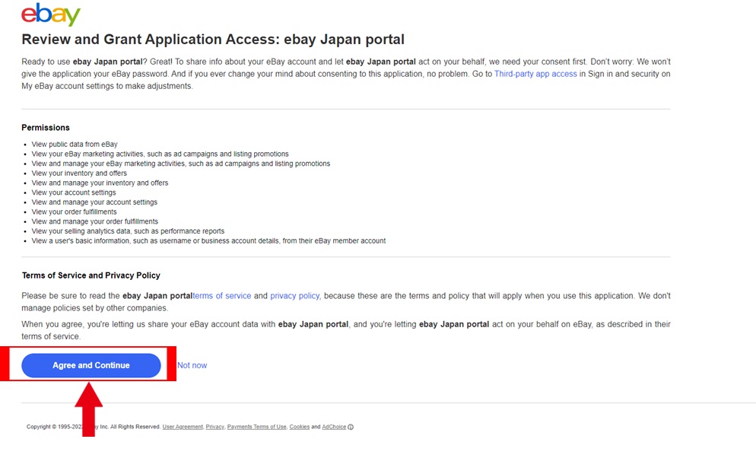Click the page heading 'Review and Grant Application Access'
Image resolution: width=756 pixels, height=455 pixels.
(213, 40)
